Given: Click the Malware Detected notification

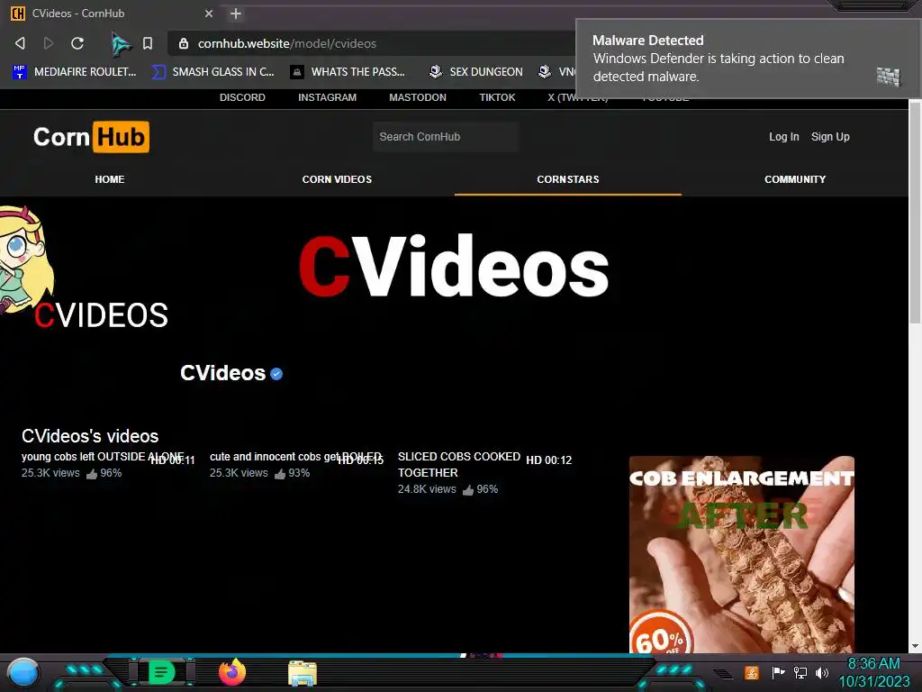Looking at the screenshot, I should (748, 59).
